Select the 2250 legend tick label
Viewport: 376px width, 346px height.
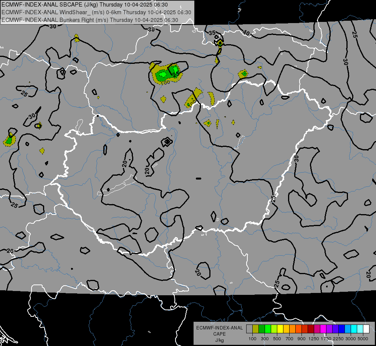(338, 339)
